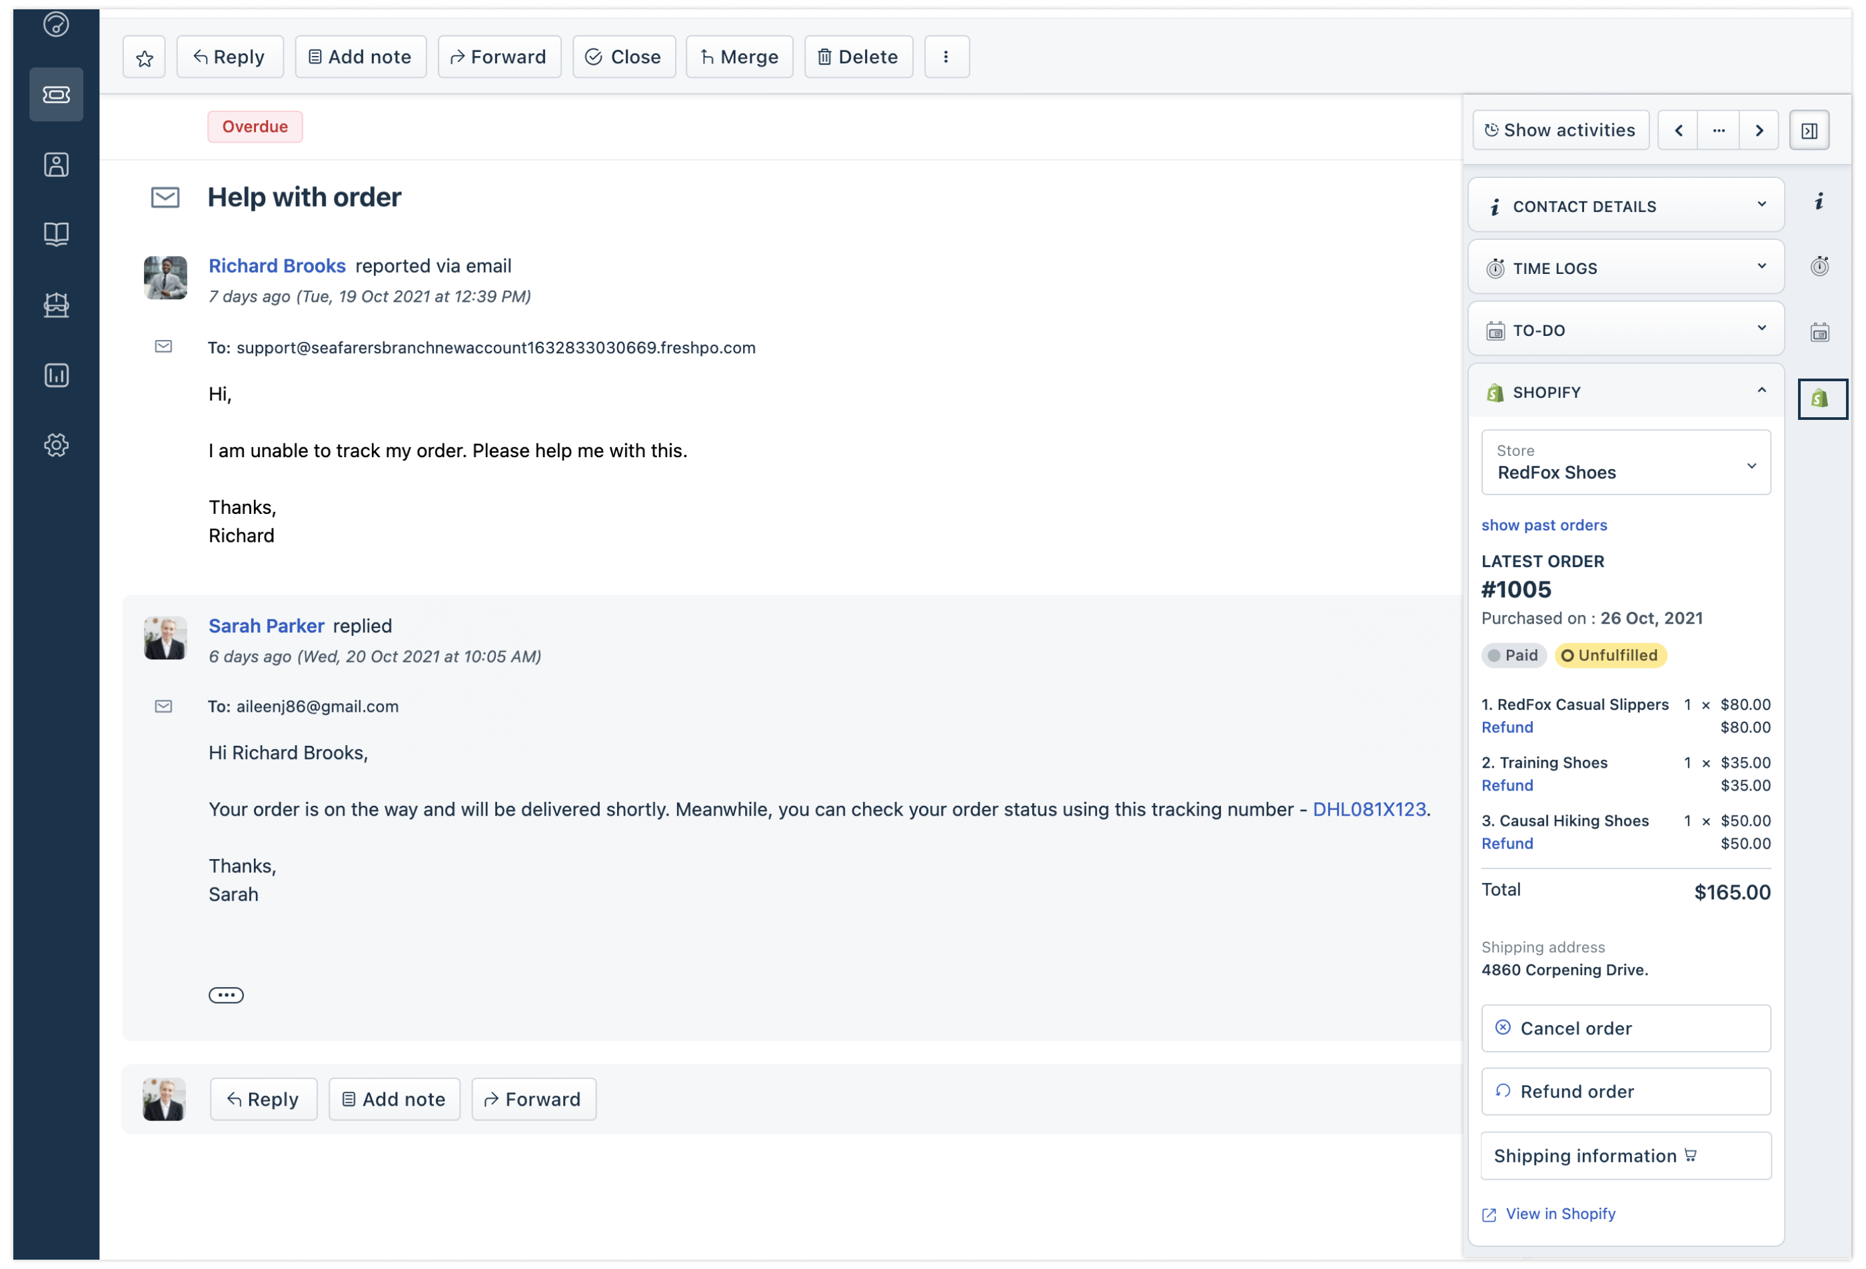
Task: Expand quoted text ellipsis in Sarah's reply
Action: click(x=226, y=995)
